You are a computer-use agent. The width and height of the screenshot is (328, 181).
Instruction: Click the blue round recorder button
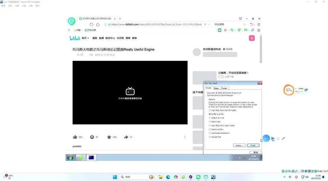click(x=266, y=138)
